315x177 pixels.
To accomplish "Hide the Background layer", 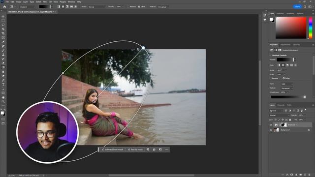I will pyautogui.click(x=271, y=130).
